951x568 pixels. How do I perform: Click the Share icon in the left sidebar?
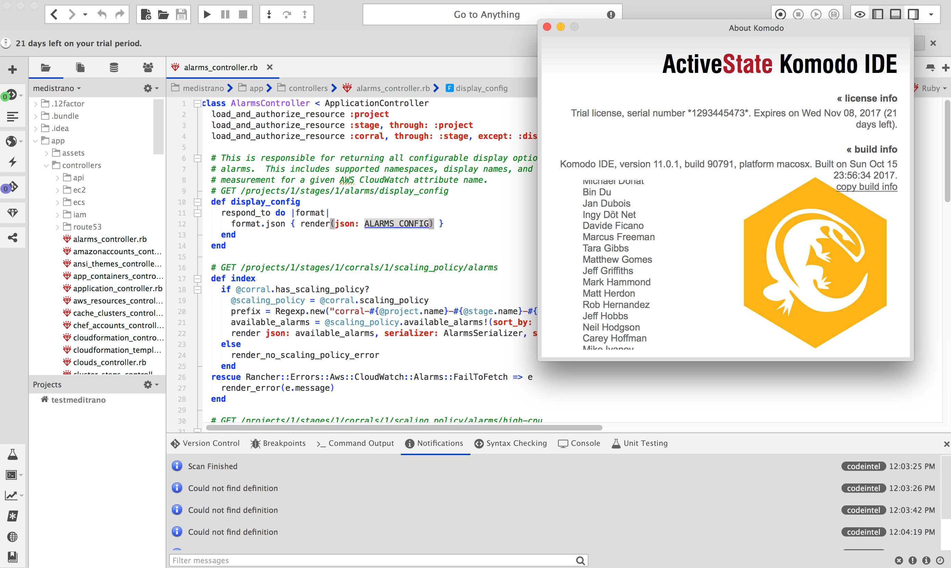[12, 237]
